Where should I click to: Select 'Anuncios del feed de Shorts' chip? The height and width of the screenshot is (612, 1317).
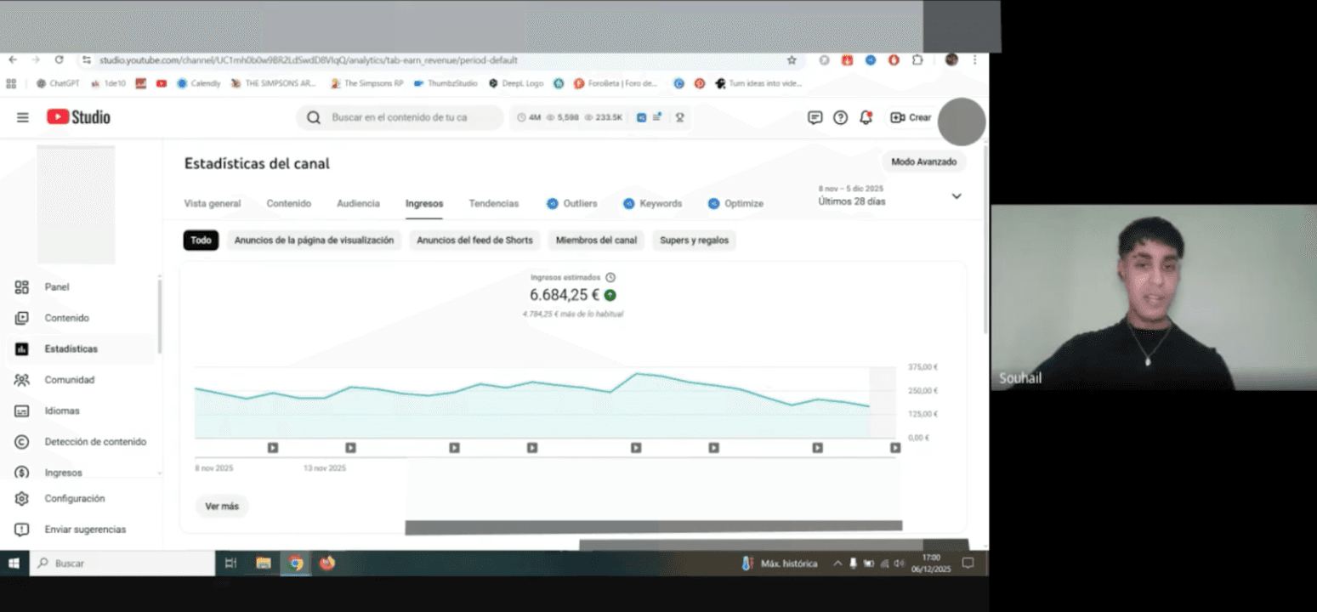[474, 241]
